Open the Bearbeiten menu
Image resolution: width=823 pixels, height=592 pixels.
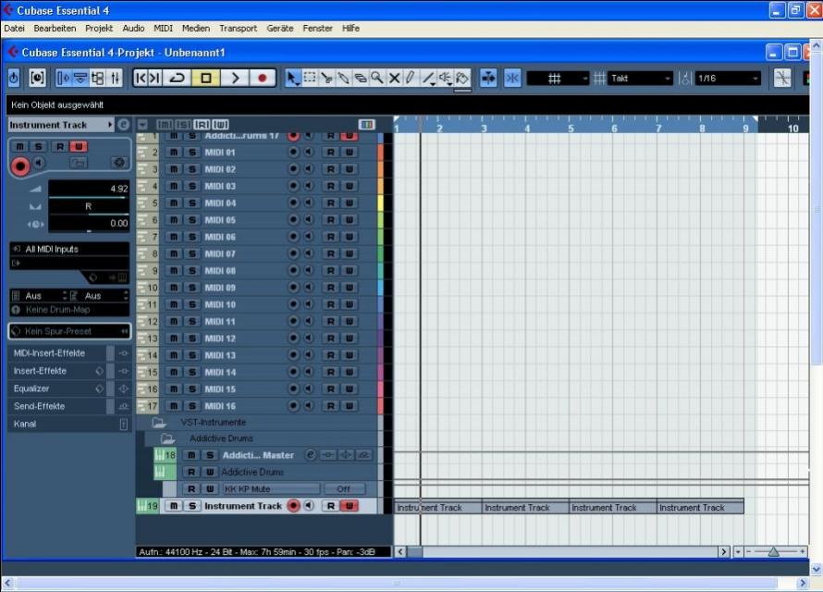[x=55, y=29]
